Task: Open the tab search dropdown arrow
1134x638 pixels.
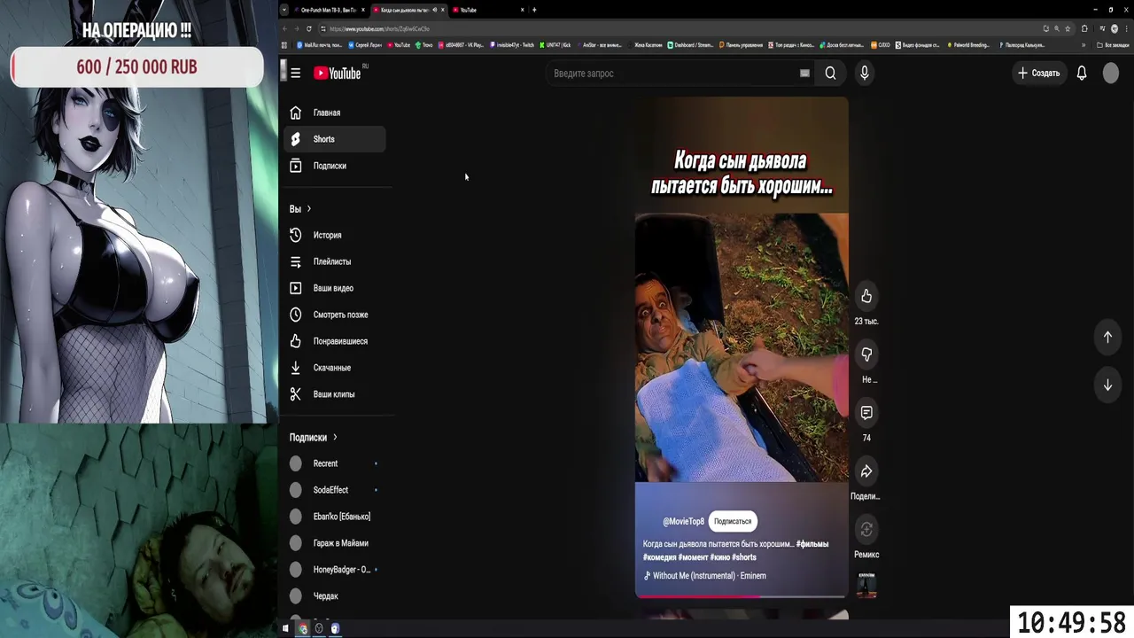Action: pos(284,10)
